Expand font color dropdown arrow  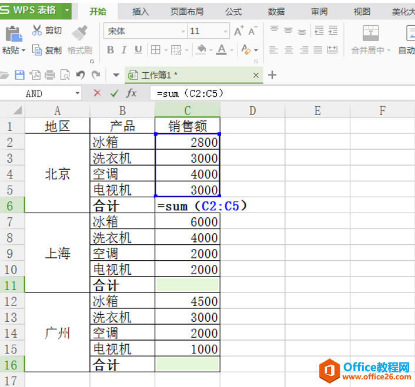[232, 50]
